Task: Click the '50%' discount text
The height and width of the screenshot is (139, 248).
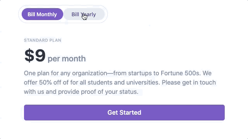Action: tap(45, 82)
